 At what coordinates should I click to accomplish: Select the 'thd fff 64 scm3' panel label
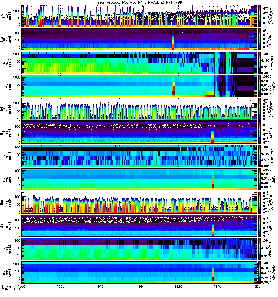pos(6,133)
